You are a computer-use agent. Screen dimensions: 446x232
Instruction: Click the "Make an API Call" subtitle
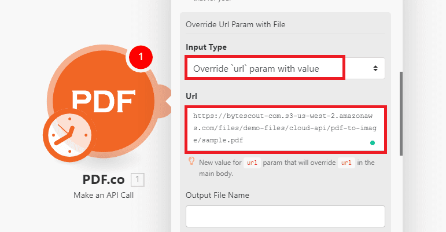[104, 195]
